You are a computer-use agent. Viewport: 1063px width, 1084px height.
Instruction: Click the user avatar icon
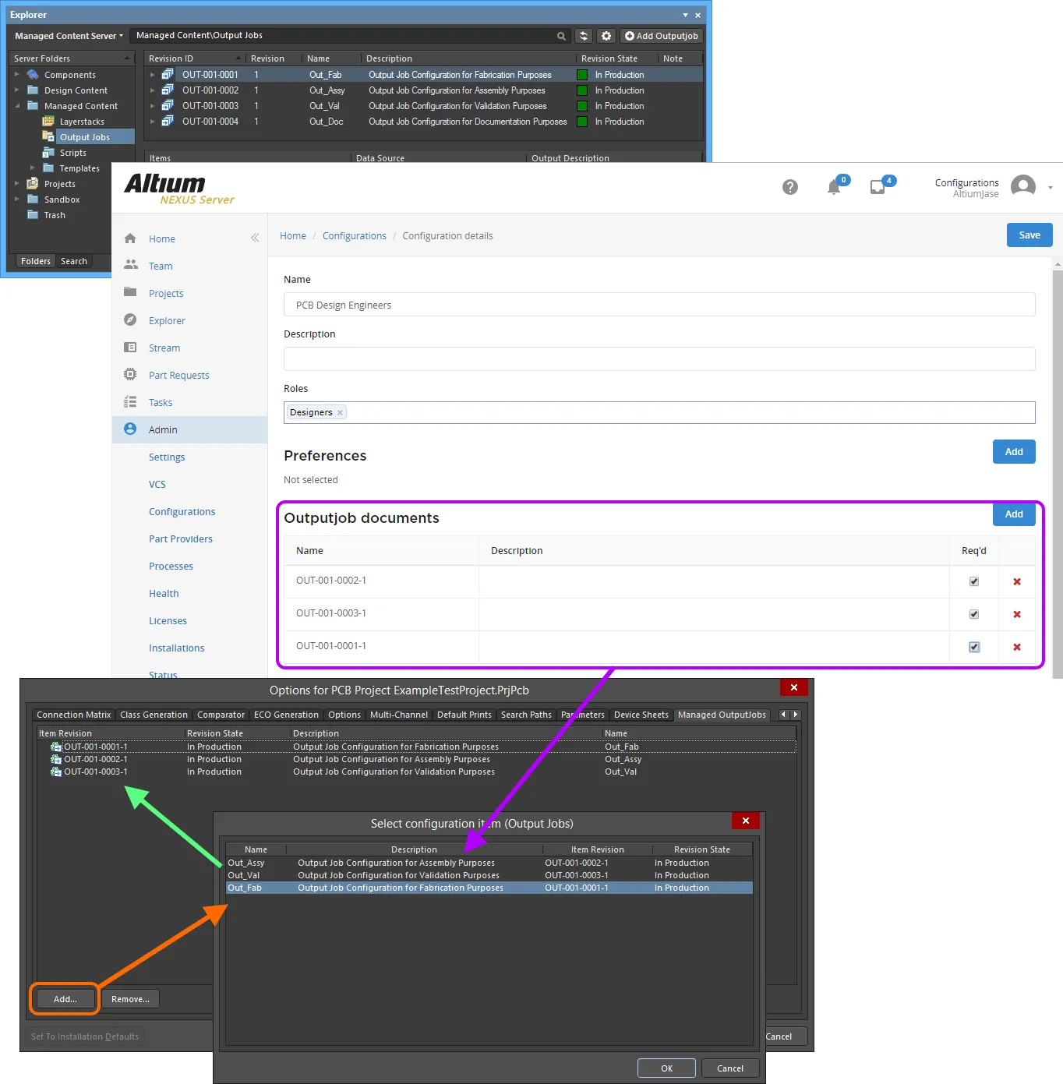[1023, 187]
